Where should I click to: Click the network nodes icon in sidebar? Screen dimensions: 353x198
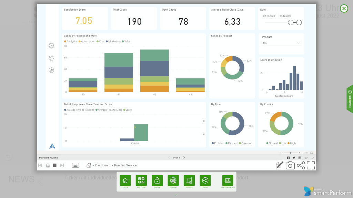[x=51, y=58]
